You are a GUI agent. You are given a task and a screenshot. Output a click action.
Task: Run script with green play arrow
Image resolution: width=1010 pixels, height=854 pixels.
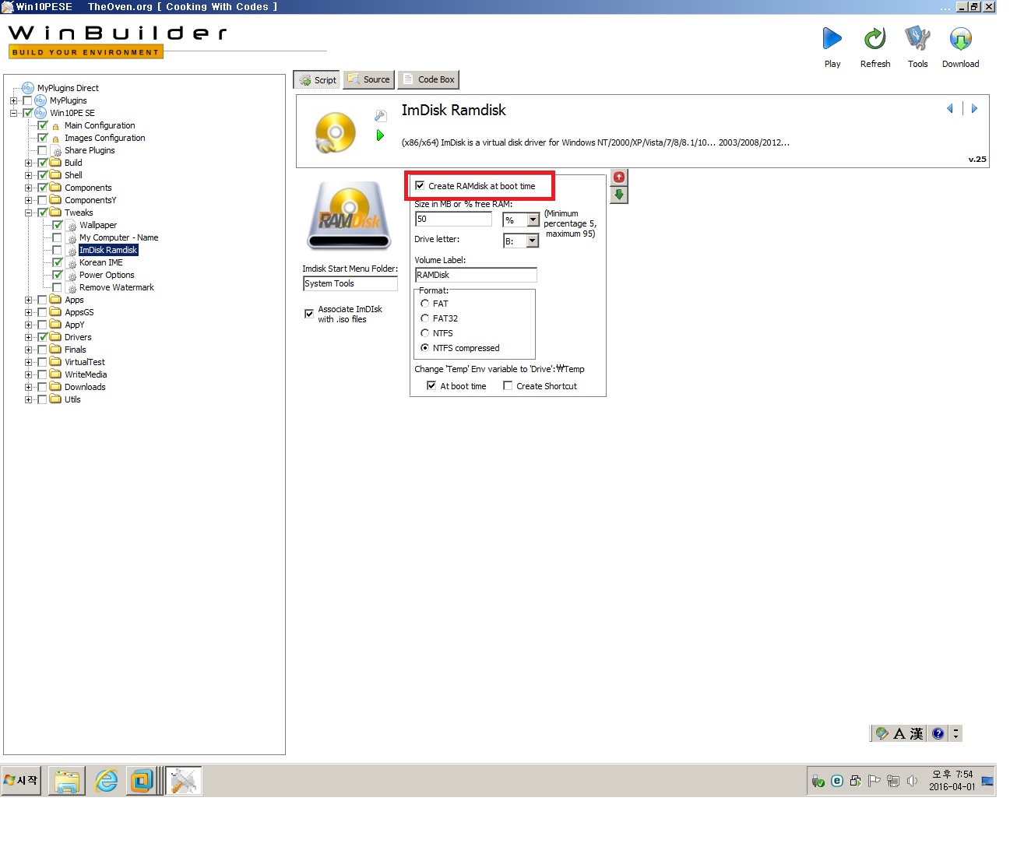click(380, 135)
